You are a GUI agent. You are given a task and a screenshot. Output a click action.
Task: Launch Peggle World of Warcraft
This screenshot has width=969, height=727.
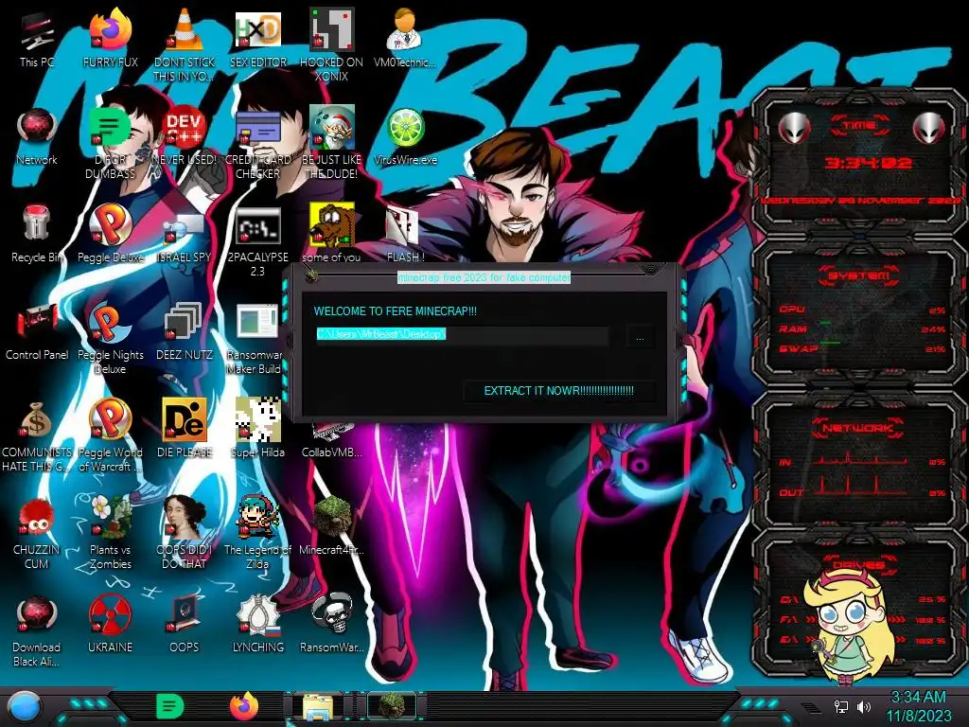pos(110,436)
